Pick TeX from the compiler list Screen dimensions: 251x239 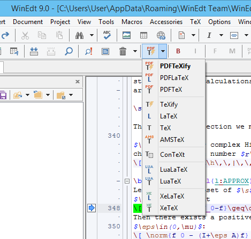[x=173, y=128]
